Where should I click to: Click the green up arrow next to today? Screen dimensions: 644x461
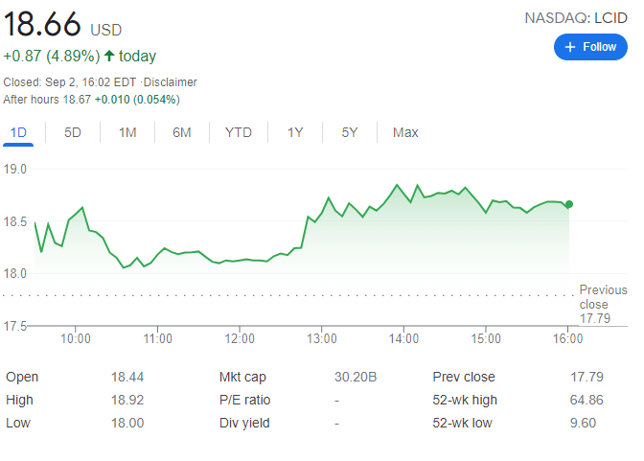pos(109,57)
